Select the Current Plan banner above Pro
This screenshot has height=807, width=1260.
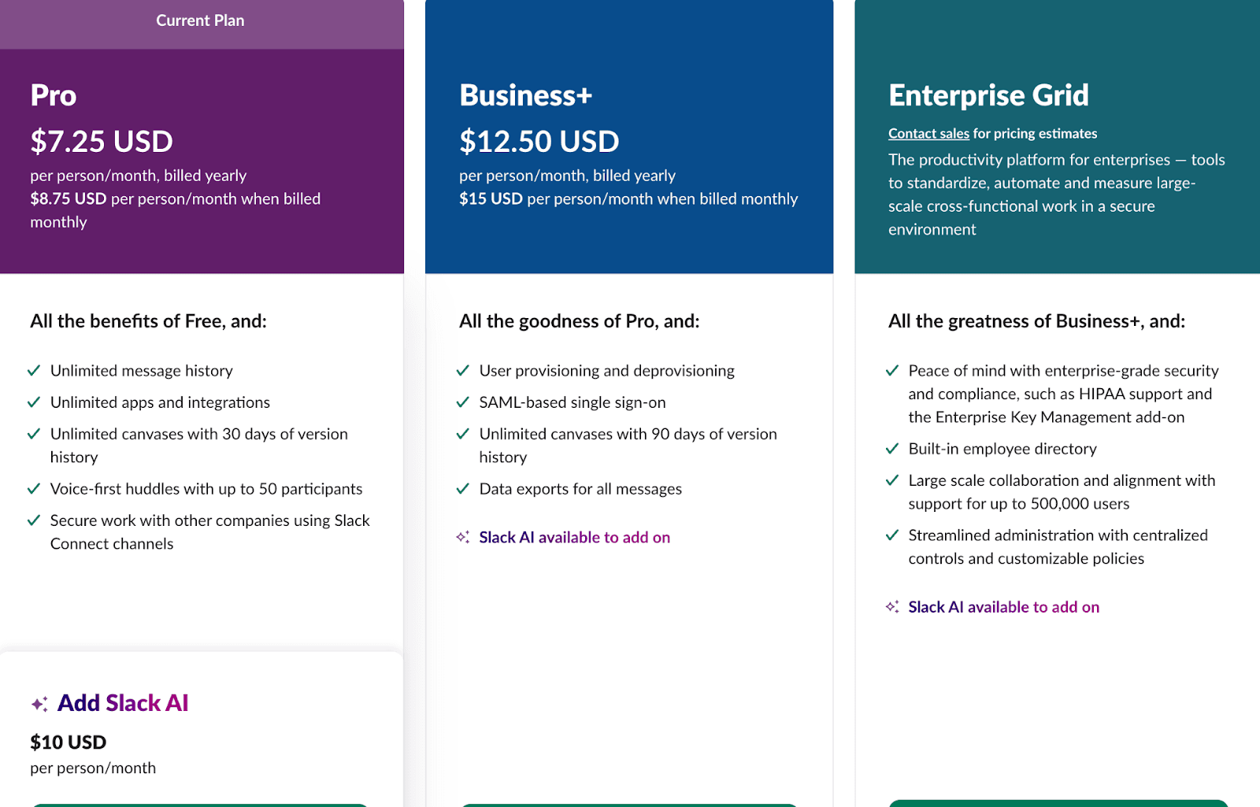coord(202,21)
